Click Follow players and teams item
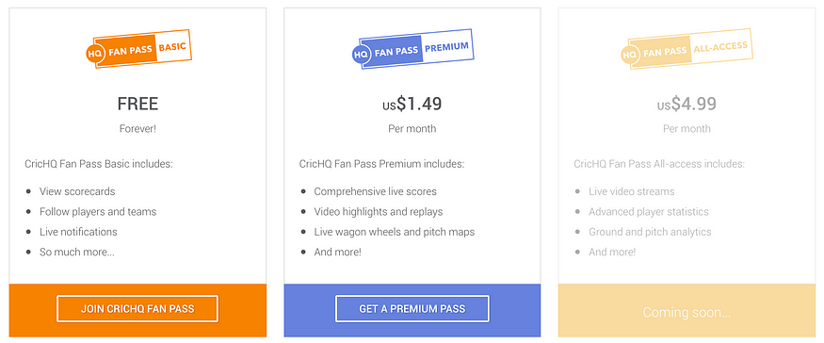The height and width of the screenshot is (343, 824). coord(98,212)
